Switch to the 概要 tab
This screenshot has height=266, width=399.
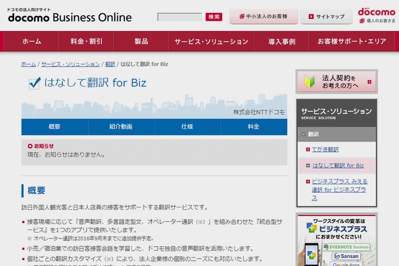coord(55,127)
